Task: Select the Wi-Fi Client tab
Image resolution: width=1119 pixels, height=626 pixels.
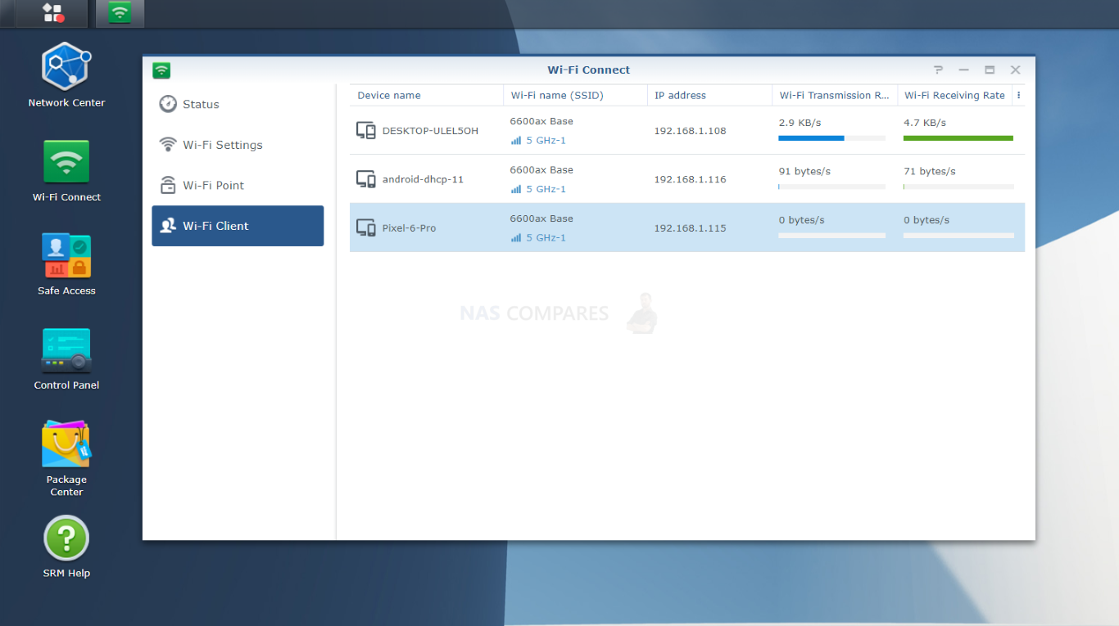Action: (238, 226)
